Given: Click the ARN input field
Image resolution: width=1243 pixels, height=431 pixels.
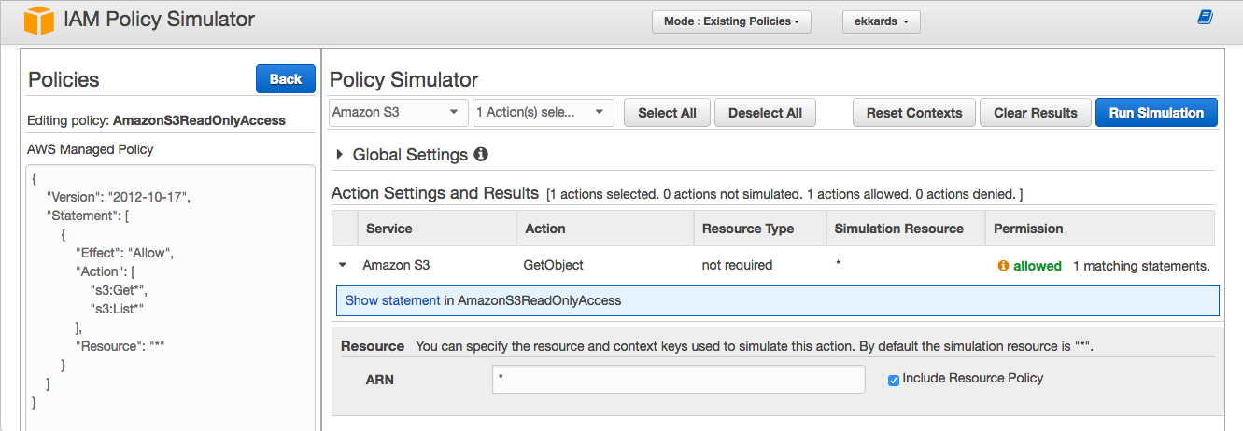Looking at the screenshot, I should pos(678,380).
